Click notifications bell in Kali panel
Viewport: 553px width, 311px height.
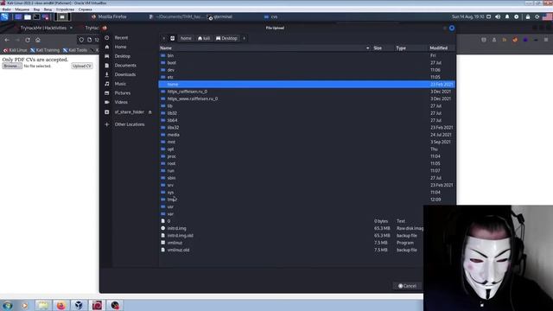(x=507, y=17)
